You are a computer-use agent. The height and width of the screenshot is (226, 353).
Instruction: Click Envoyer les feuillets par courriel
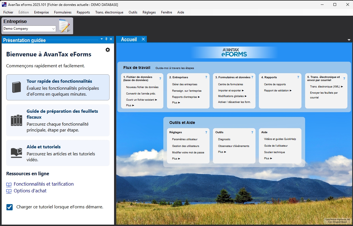point(324,95)
